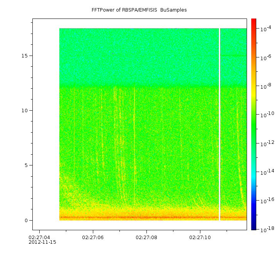Screen dimensions: 279x253
Task: Click the colorbar label 10^-8
Action: pyautogui.click(x=266, y=86)
